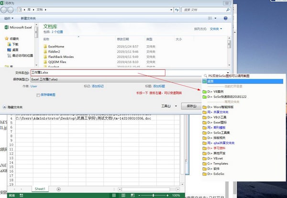Click folder icon beside 网> 期刊模板
Screen dimensions: 287x198
point(204,128)
